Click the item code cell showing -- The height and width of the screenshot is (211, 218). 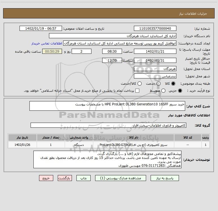coord(188,145)
